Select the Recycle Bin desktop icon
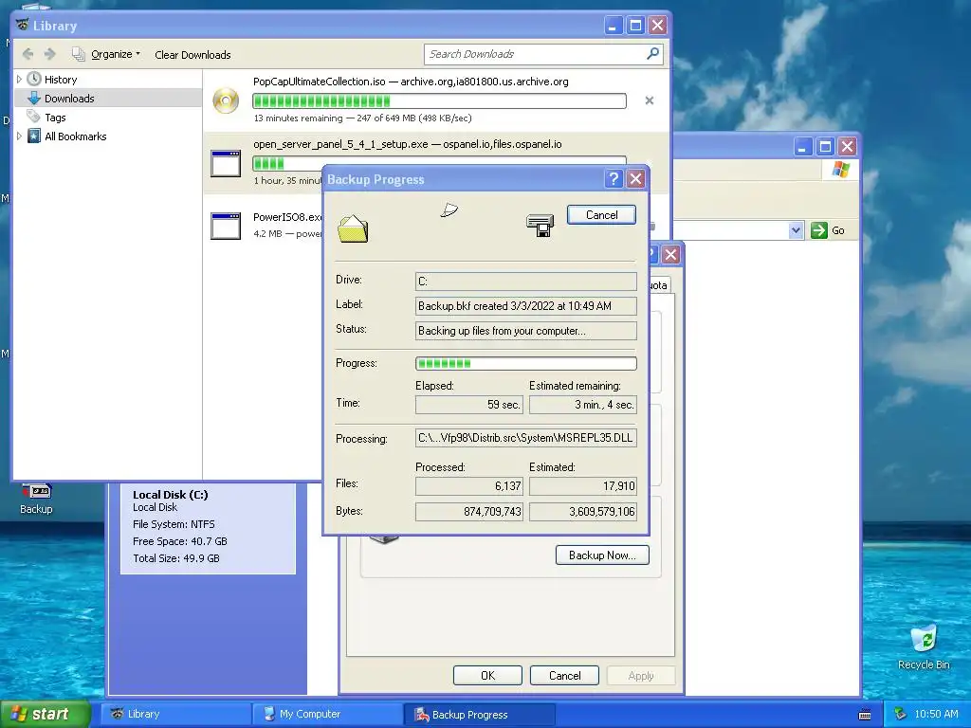Viewport: 971px width, 728px height. (x=924, y=647)
